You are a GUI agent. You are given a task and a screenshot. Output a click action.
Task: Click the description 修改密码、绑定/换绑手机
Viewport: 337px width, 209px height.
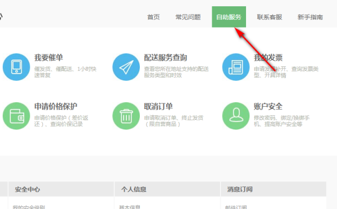tap(282, 121)
